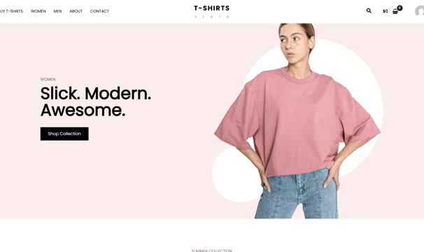Click the Slick. Modern. Awesome. headline

(x=96, y=101)
